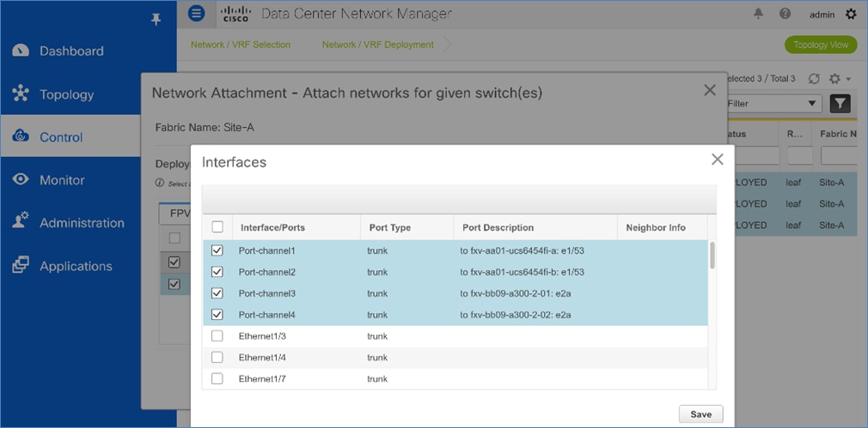Select the Ethernet1/3 row name

point(262,335)
